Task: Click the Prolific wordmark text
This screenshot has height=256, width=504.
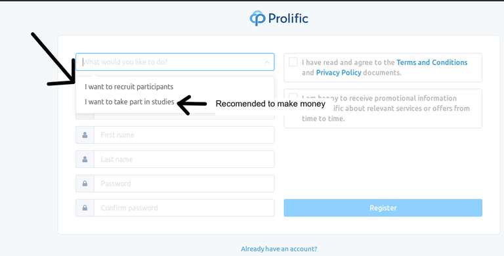Action: coord(288,18)
